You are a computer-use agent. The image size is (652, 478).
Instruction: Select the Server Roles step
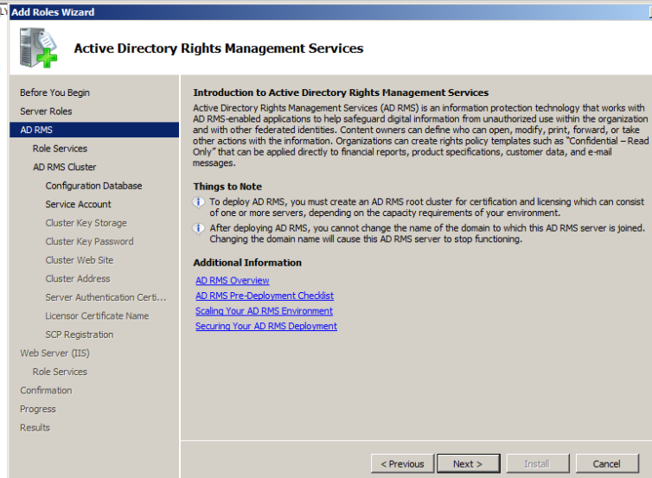(x=46, y=112)
